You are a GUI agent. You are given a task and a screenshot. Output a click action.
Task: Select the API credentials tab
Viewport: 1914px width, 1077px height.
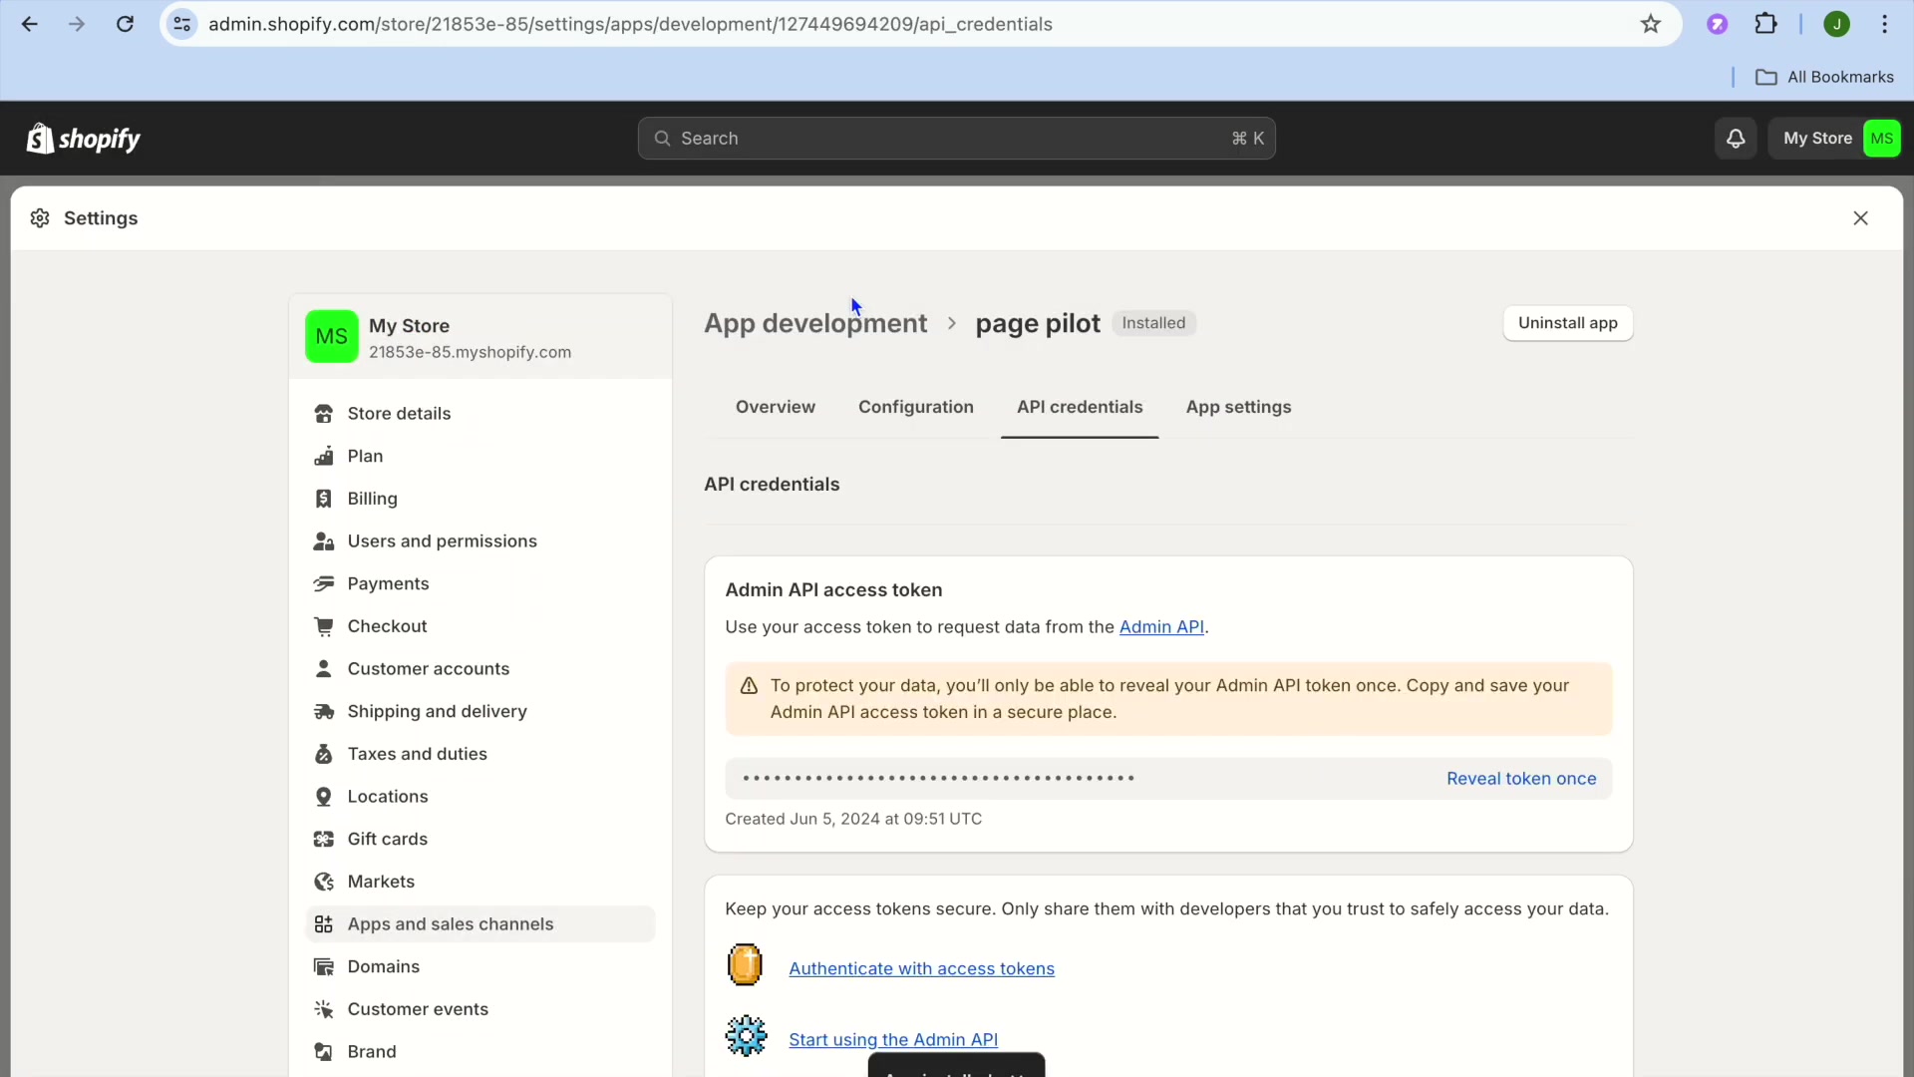point(1080,407)
